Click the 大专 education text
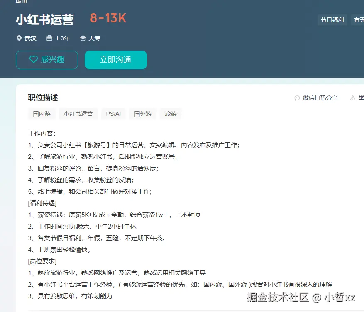Image resolution: width=364 pixels, height=312 pixels. tap(94, 38)
